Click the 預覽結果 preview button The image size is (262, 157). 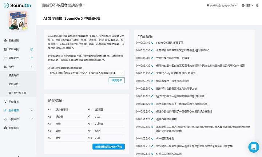pos(117,80)
